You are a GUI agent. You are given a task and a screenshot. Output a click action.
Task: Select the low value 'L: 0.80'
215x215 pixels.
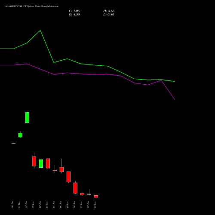pos(109,15)
